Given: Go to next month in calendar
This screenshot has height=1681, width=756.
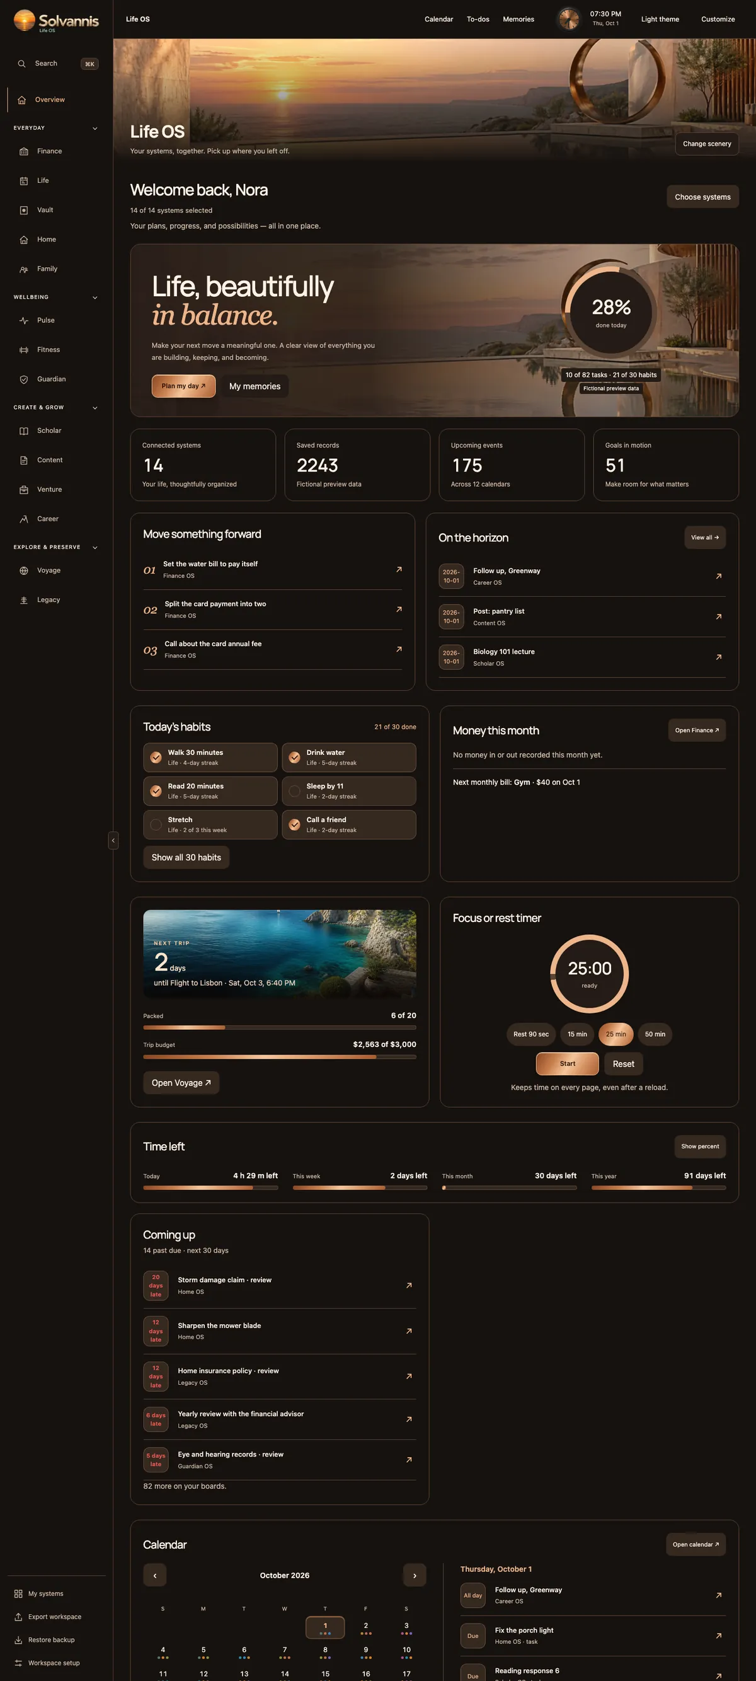Looking at the screenshot, I should [x=415, y=1575].
